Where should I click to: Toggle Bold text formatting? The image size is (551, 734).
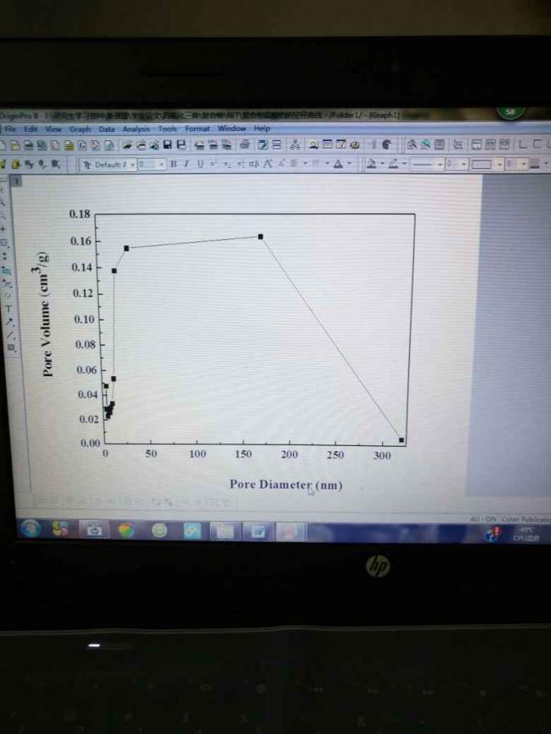tap(173, 164)
